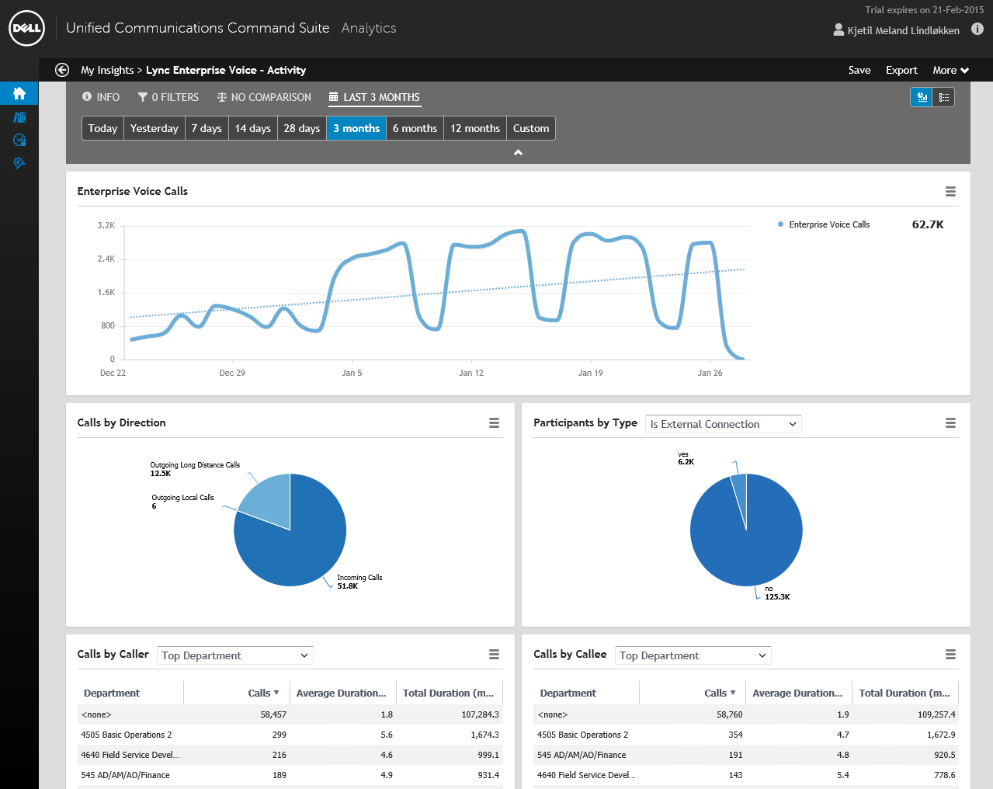The image size is (993, 789).
Task: Open the LAST 3 MONTHS section
Action: (374, 97)
